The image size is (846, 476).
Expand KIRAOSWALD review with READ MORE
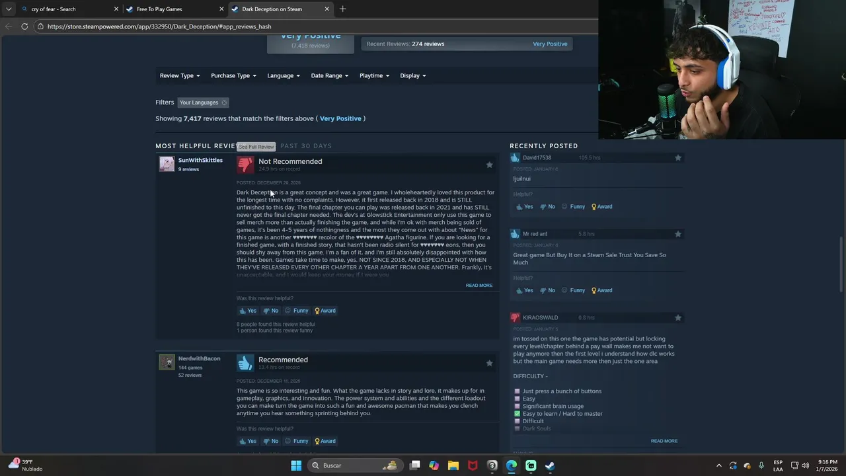[664, 441]
